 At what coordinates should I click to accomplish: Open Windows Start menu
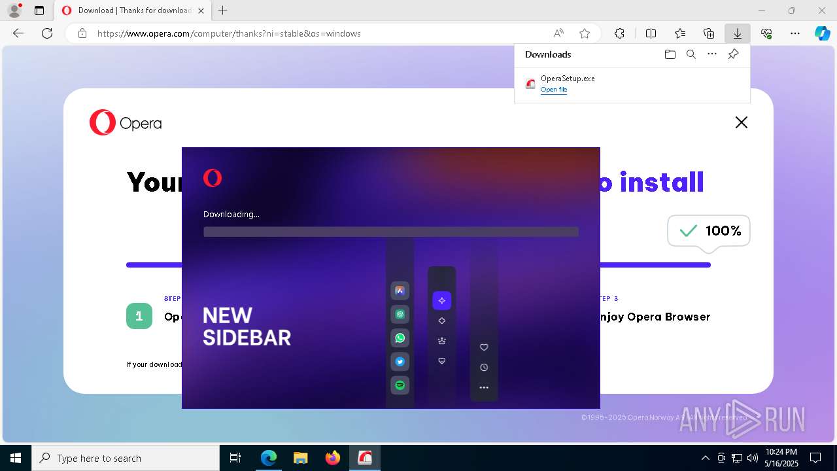[x=16, y=458]
